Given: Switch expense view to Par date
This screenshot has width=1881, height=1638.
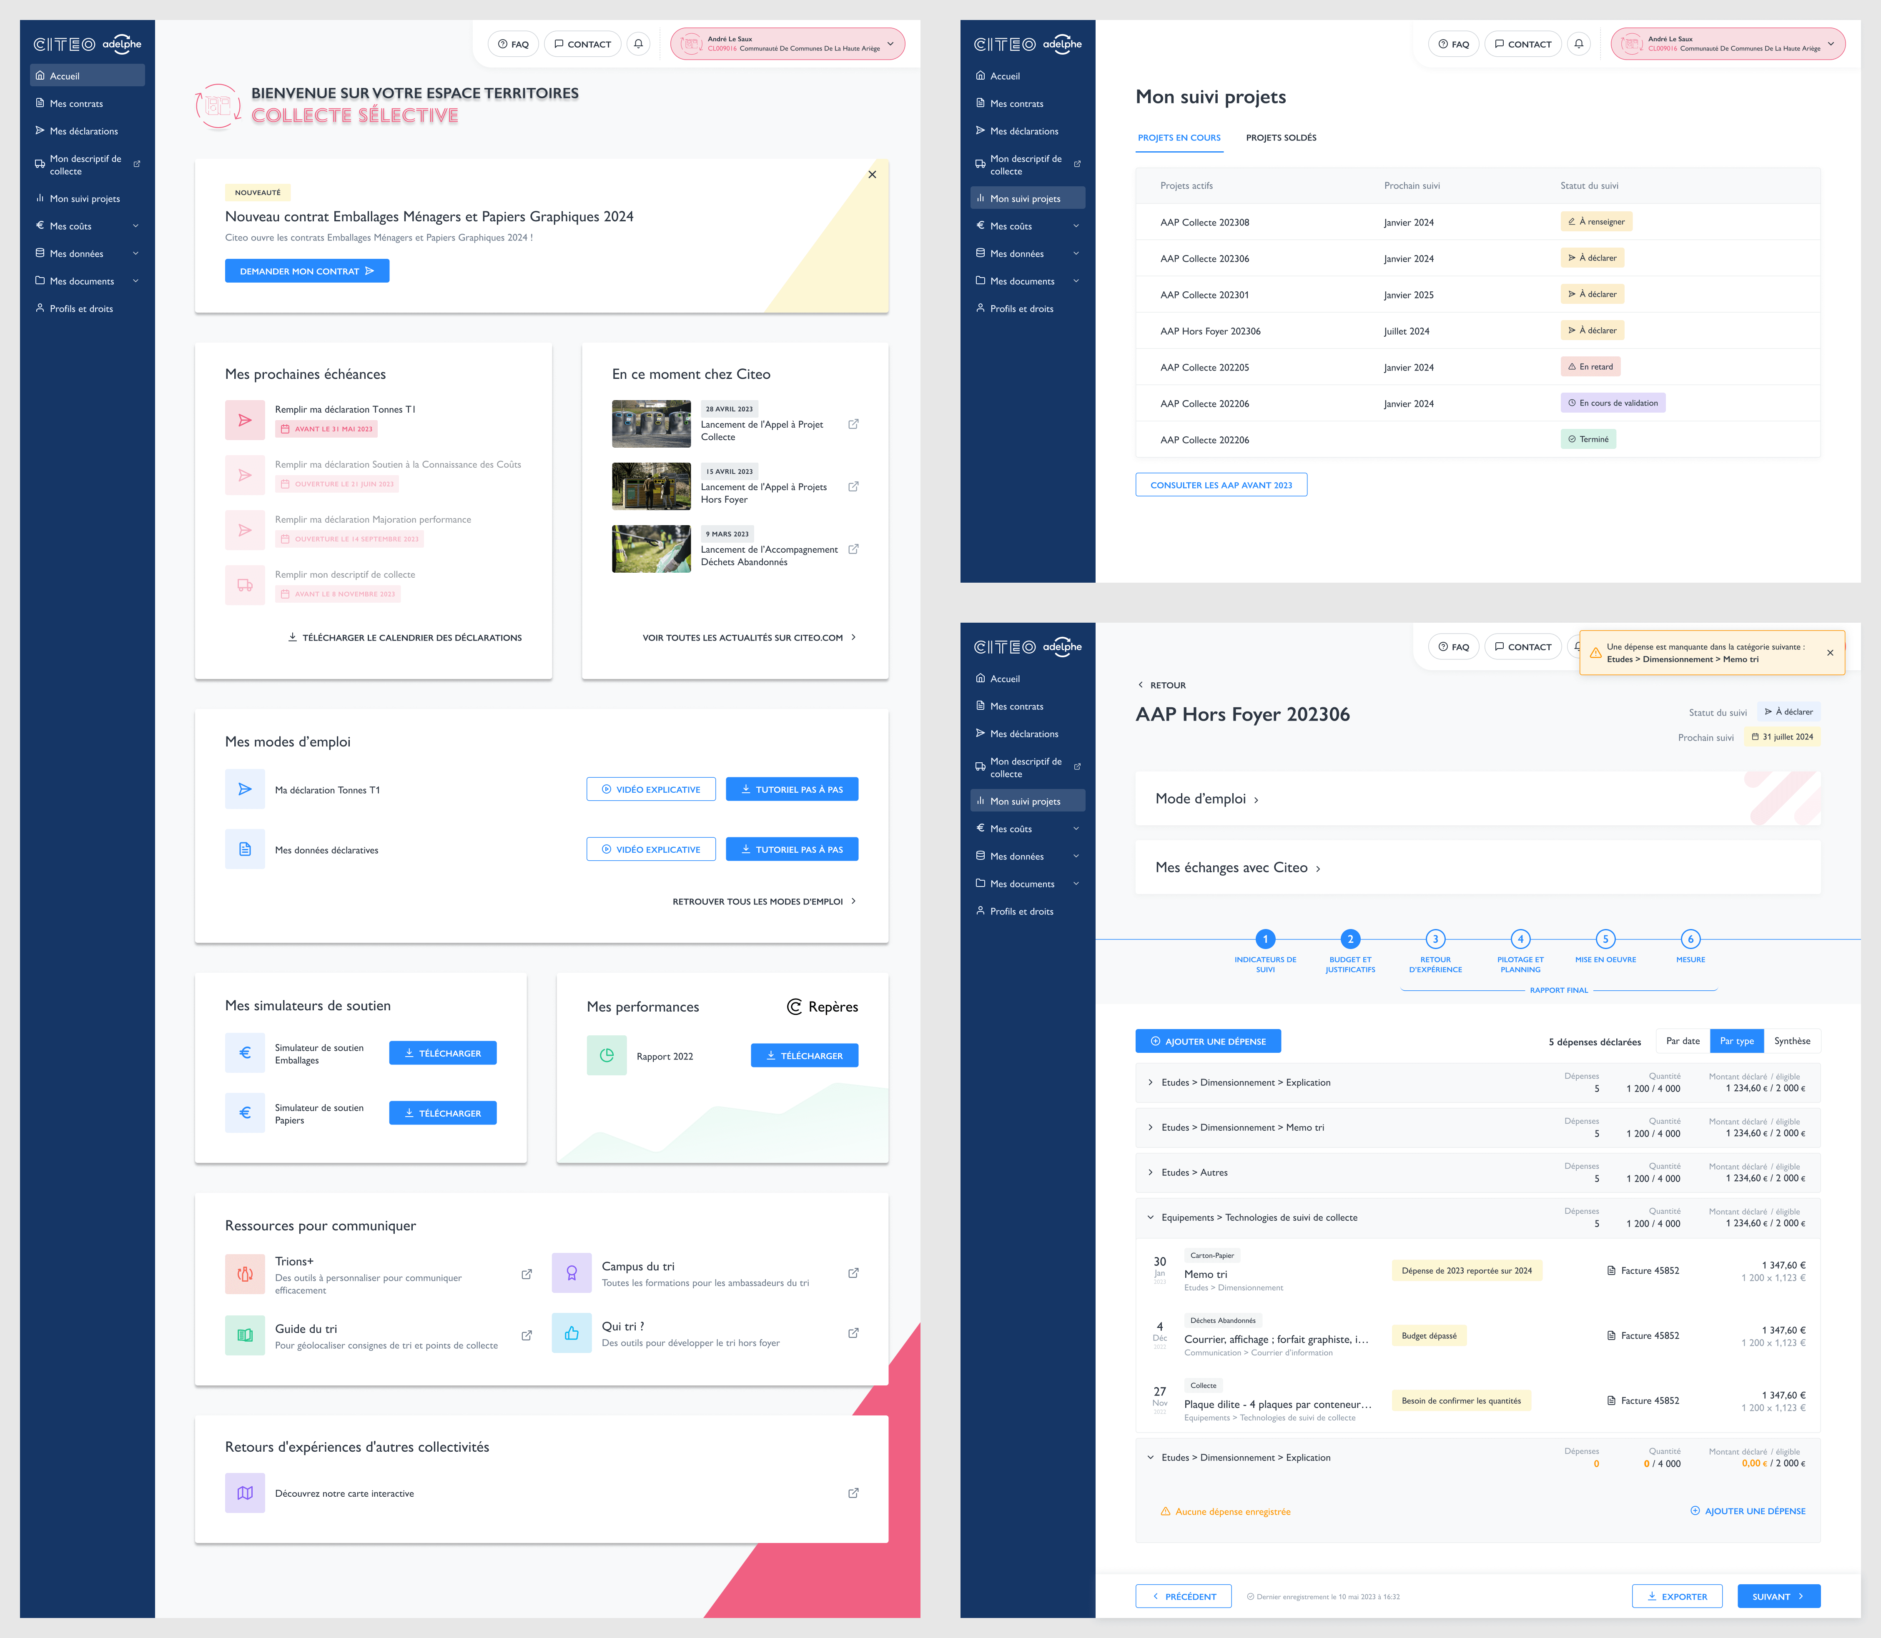Looking at the screenshot, I should click(x=1683, y=1041).
